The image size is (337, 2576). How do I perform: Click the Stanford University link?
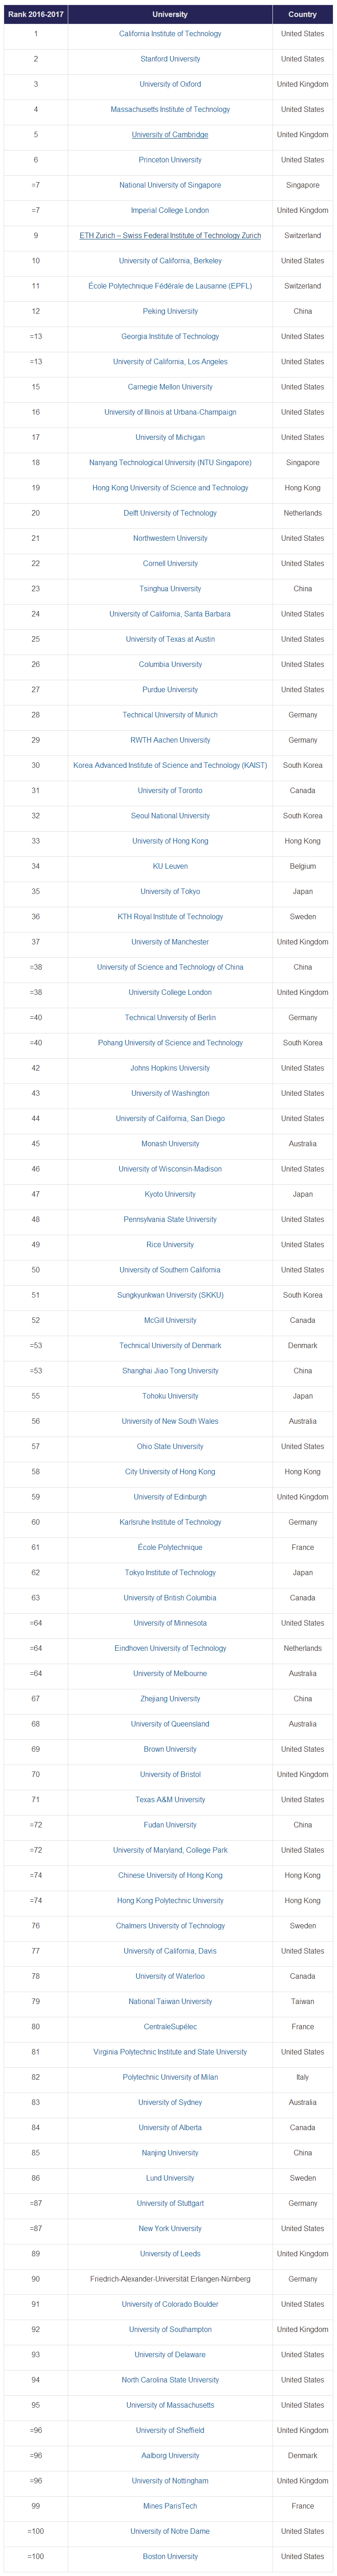[x=169, y=59]
